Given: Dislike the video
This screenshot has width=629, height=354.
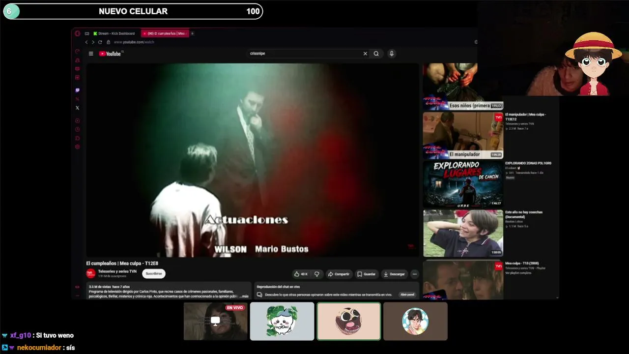Looking at the screenshot, I should coord(317,274).
